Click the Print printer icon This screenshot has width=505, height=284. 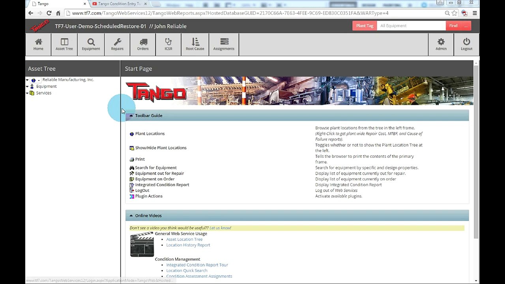[x=132, y=159]
